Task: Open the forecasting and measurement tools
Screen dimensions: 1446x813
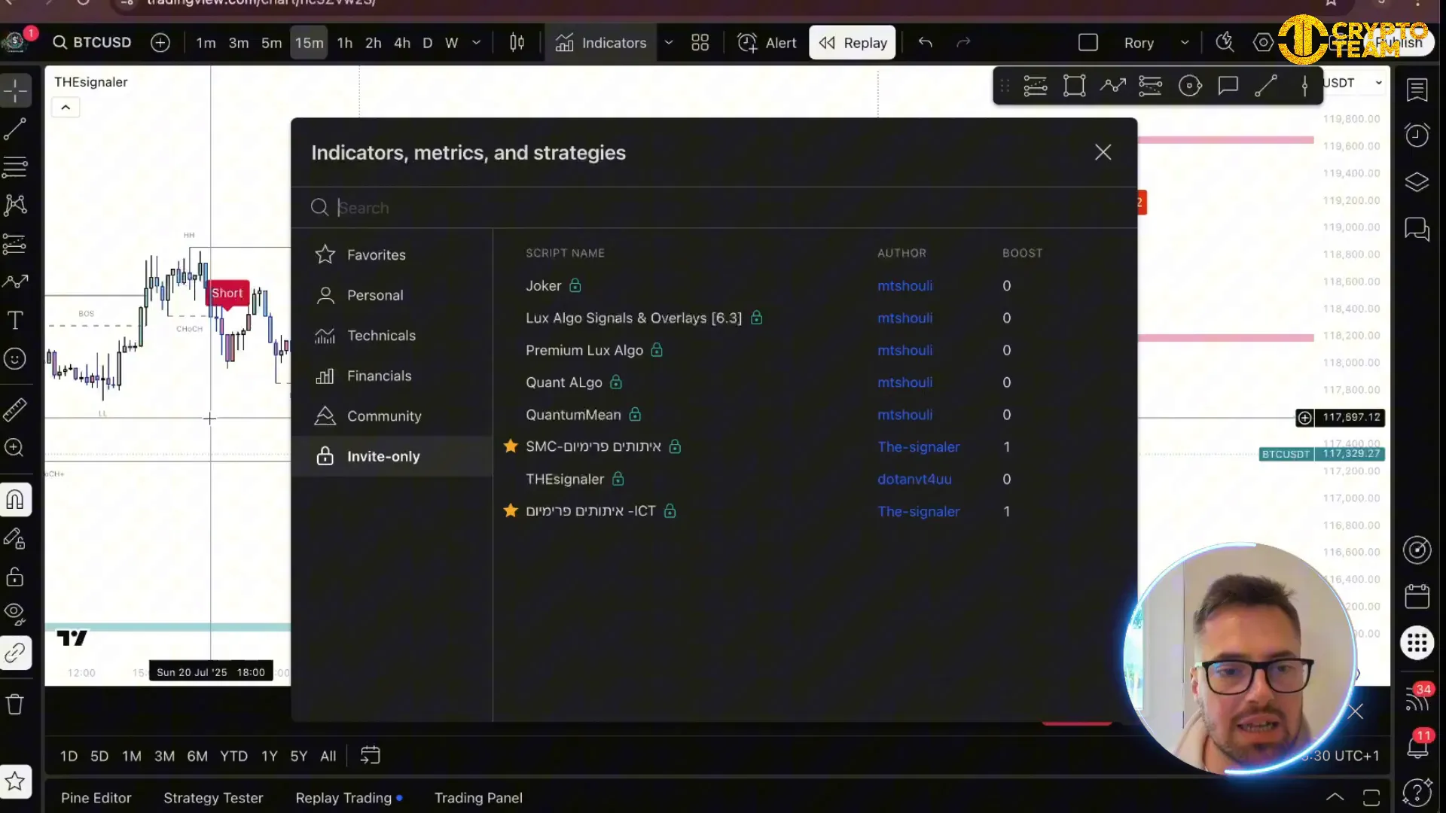Action: [x=15, y=243]
